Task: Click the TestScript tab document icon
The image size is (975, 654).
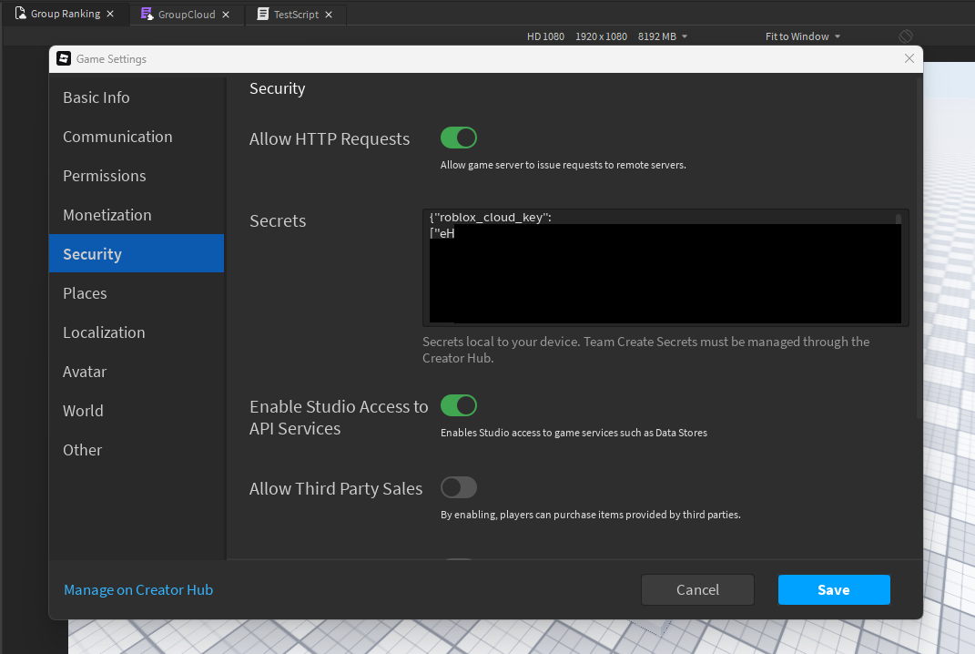Action: (263, 14)
